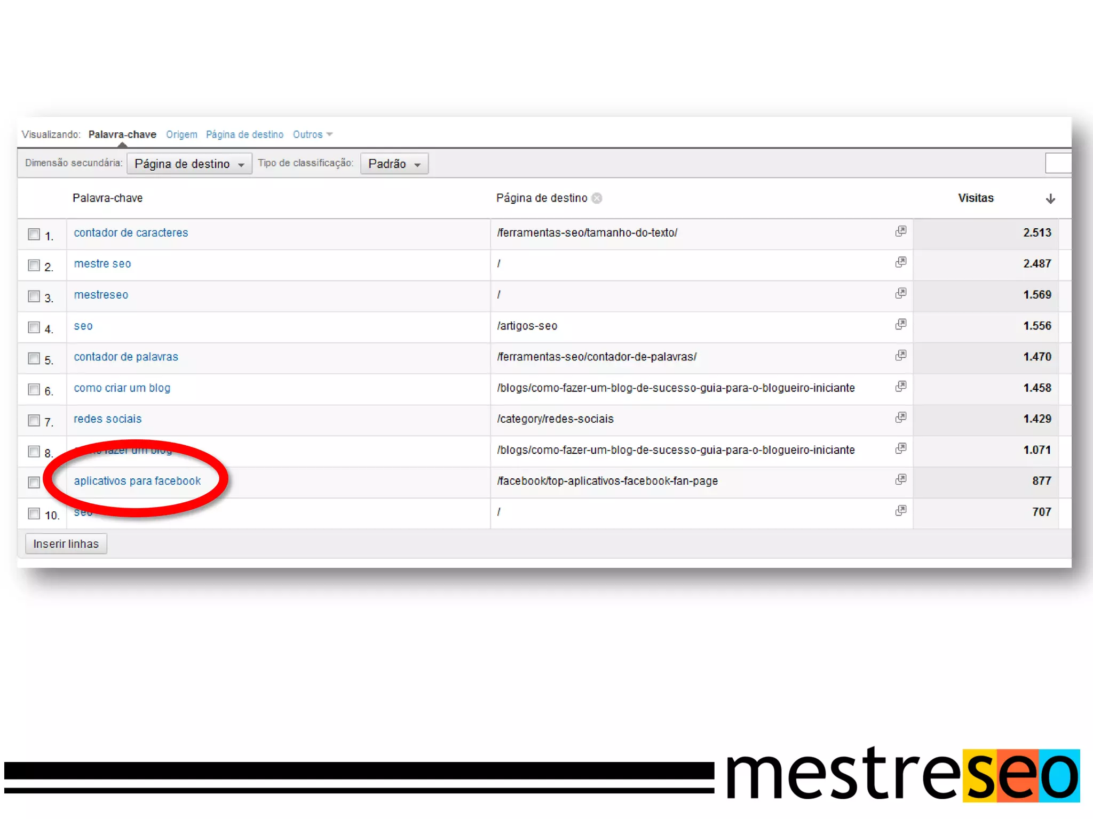Expand the Padrão classification type dropdown
The image size is (1093, 819).
click(x=394, y=164)
